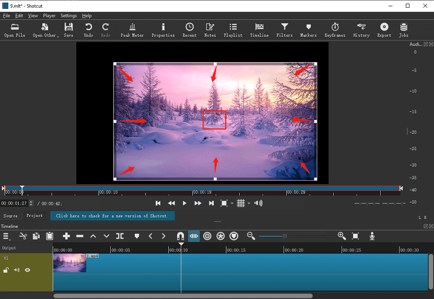The image size is (434, 299).
Task: Click the timeline Cut scissors icon
Action: click(x=23, y=236)
